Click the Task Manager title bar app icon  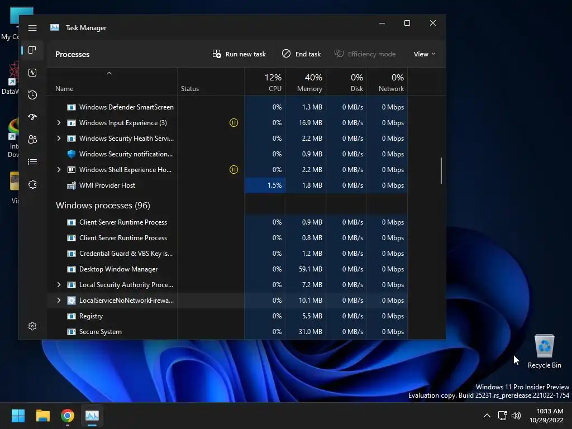(x=55, y=28)
